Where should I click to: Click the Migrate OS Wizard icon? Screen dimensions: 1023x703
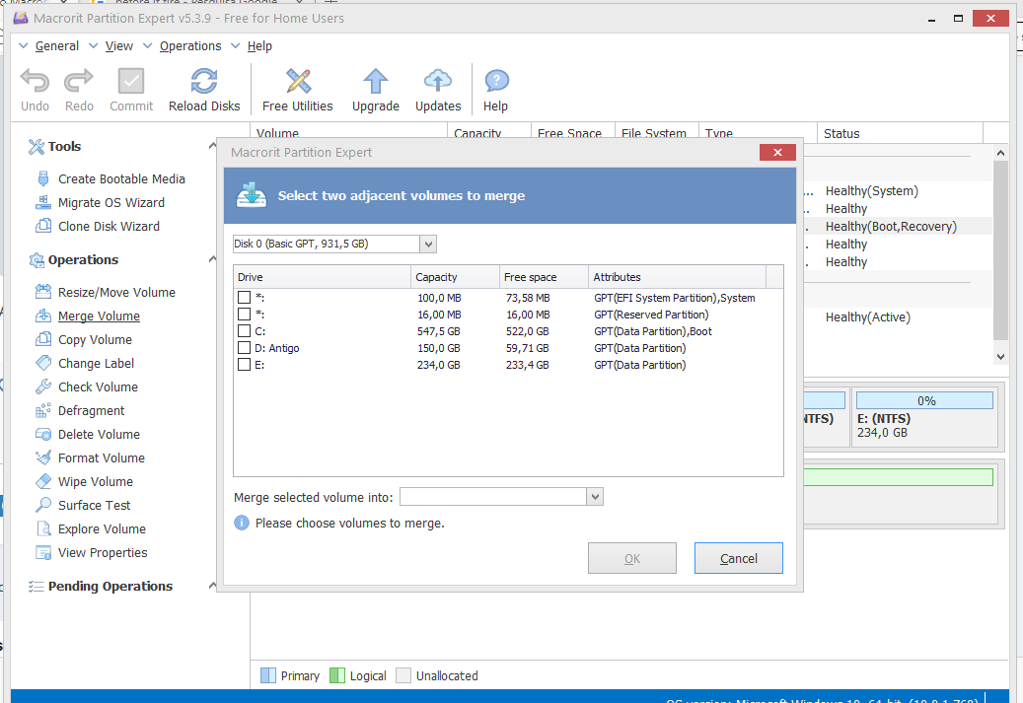click(x=43, y=202)
